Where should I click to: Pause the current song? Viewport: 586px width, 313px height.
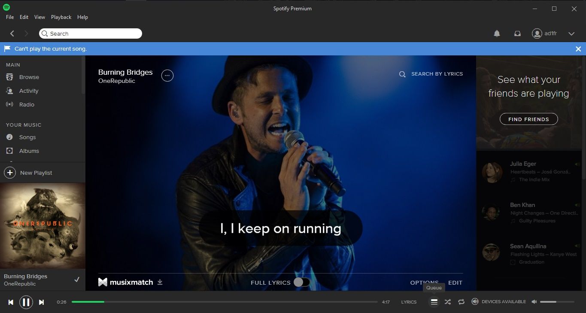pos(26,302)
